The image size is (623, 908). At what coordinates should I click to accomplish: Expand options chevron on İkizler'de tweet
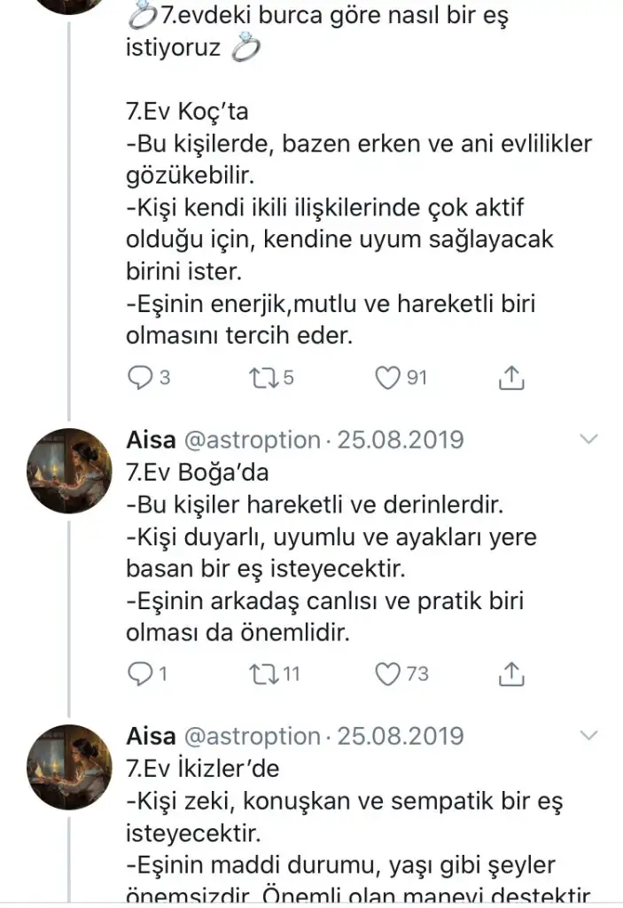pyautogui.click(x=588, y=736)
